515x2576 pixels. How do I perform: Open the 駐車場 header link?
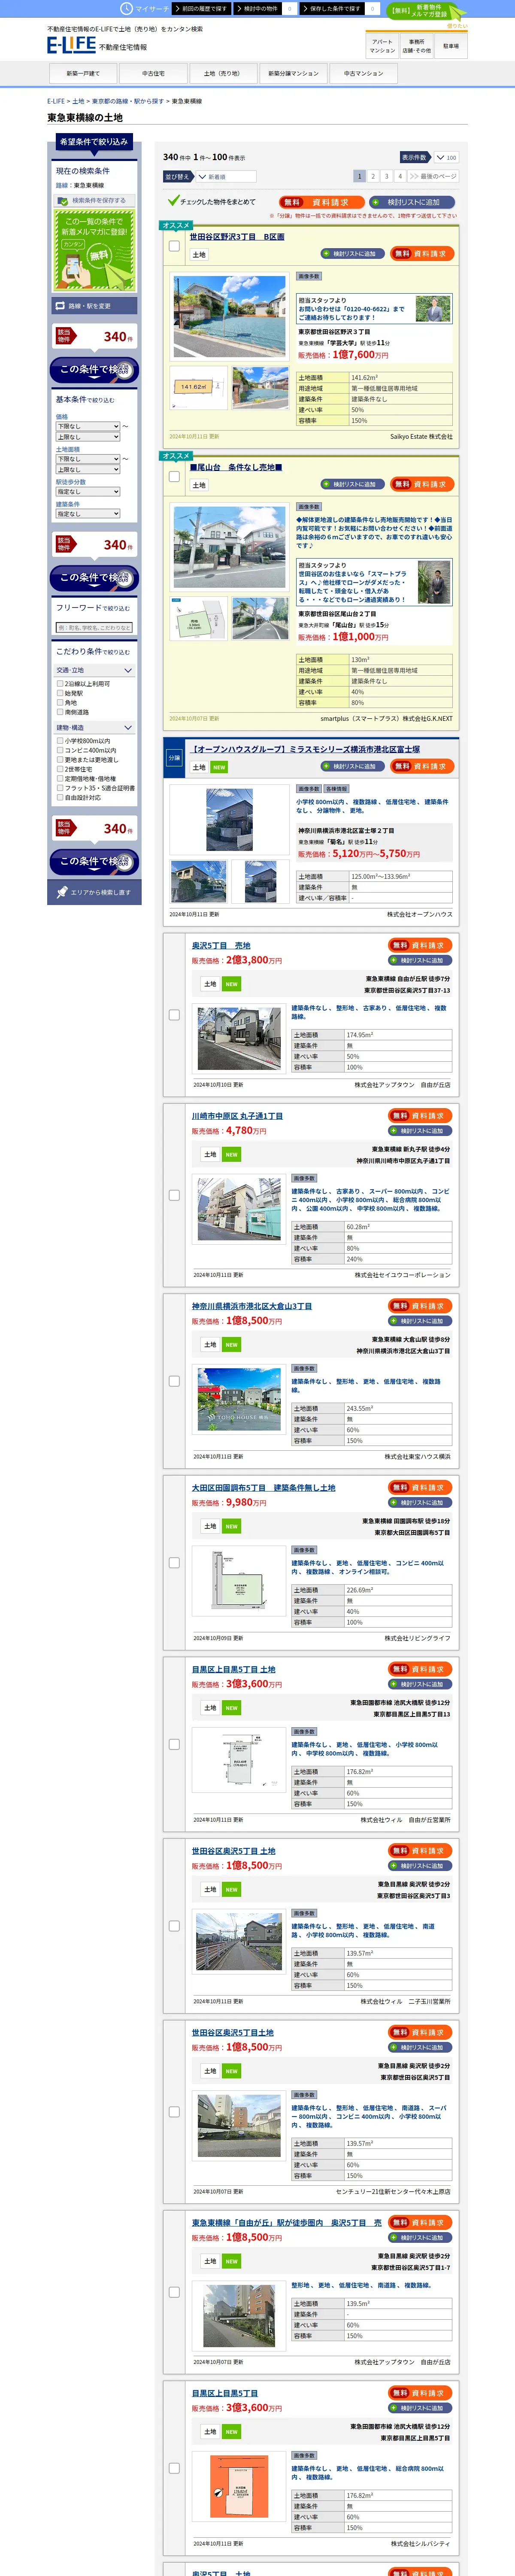[x=451, y=46]
